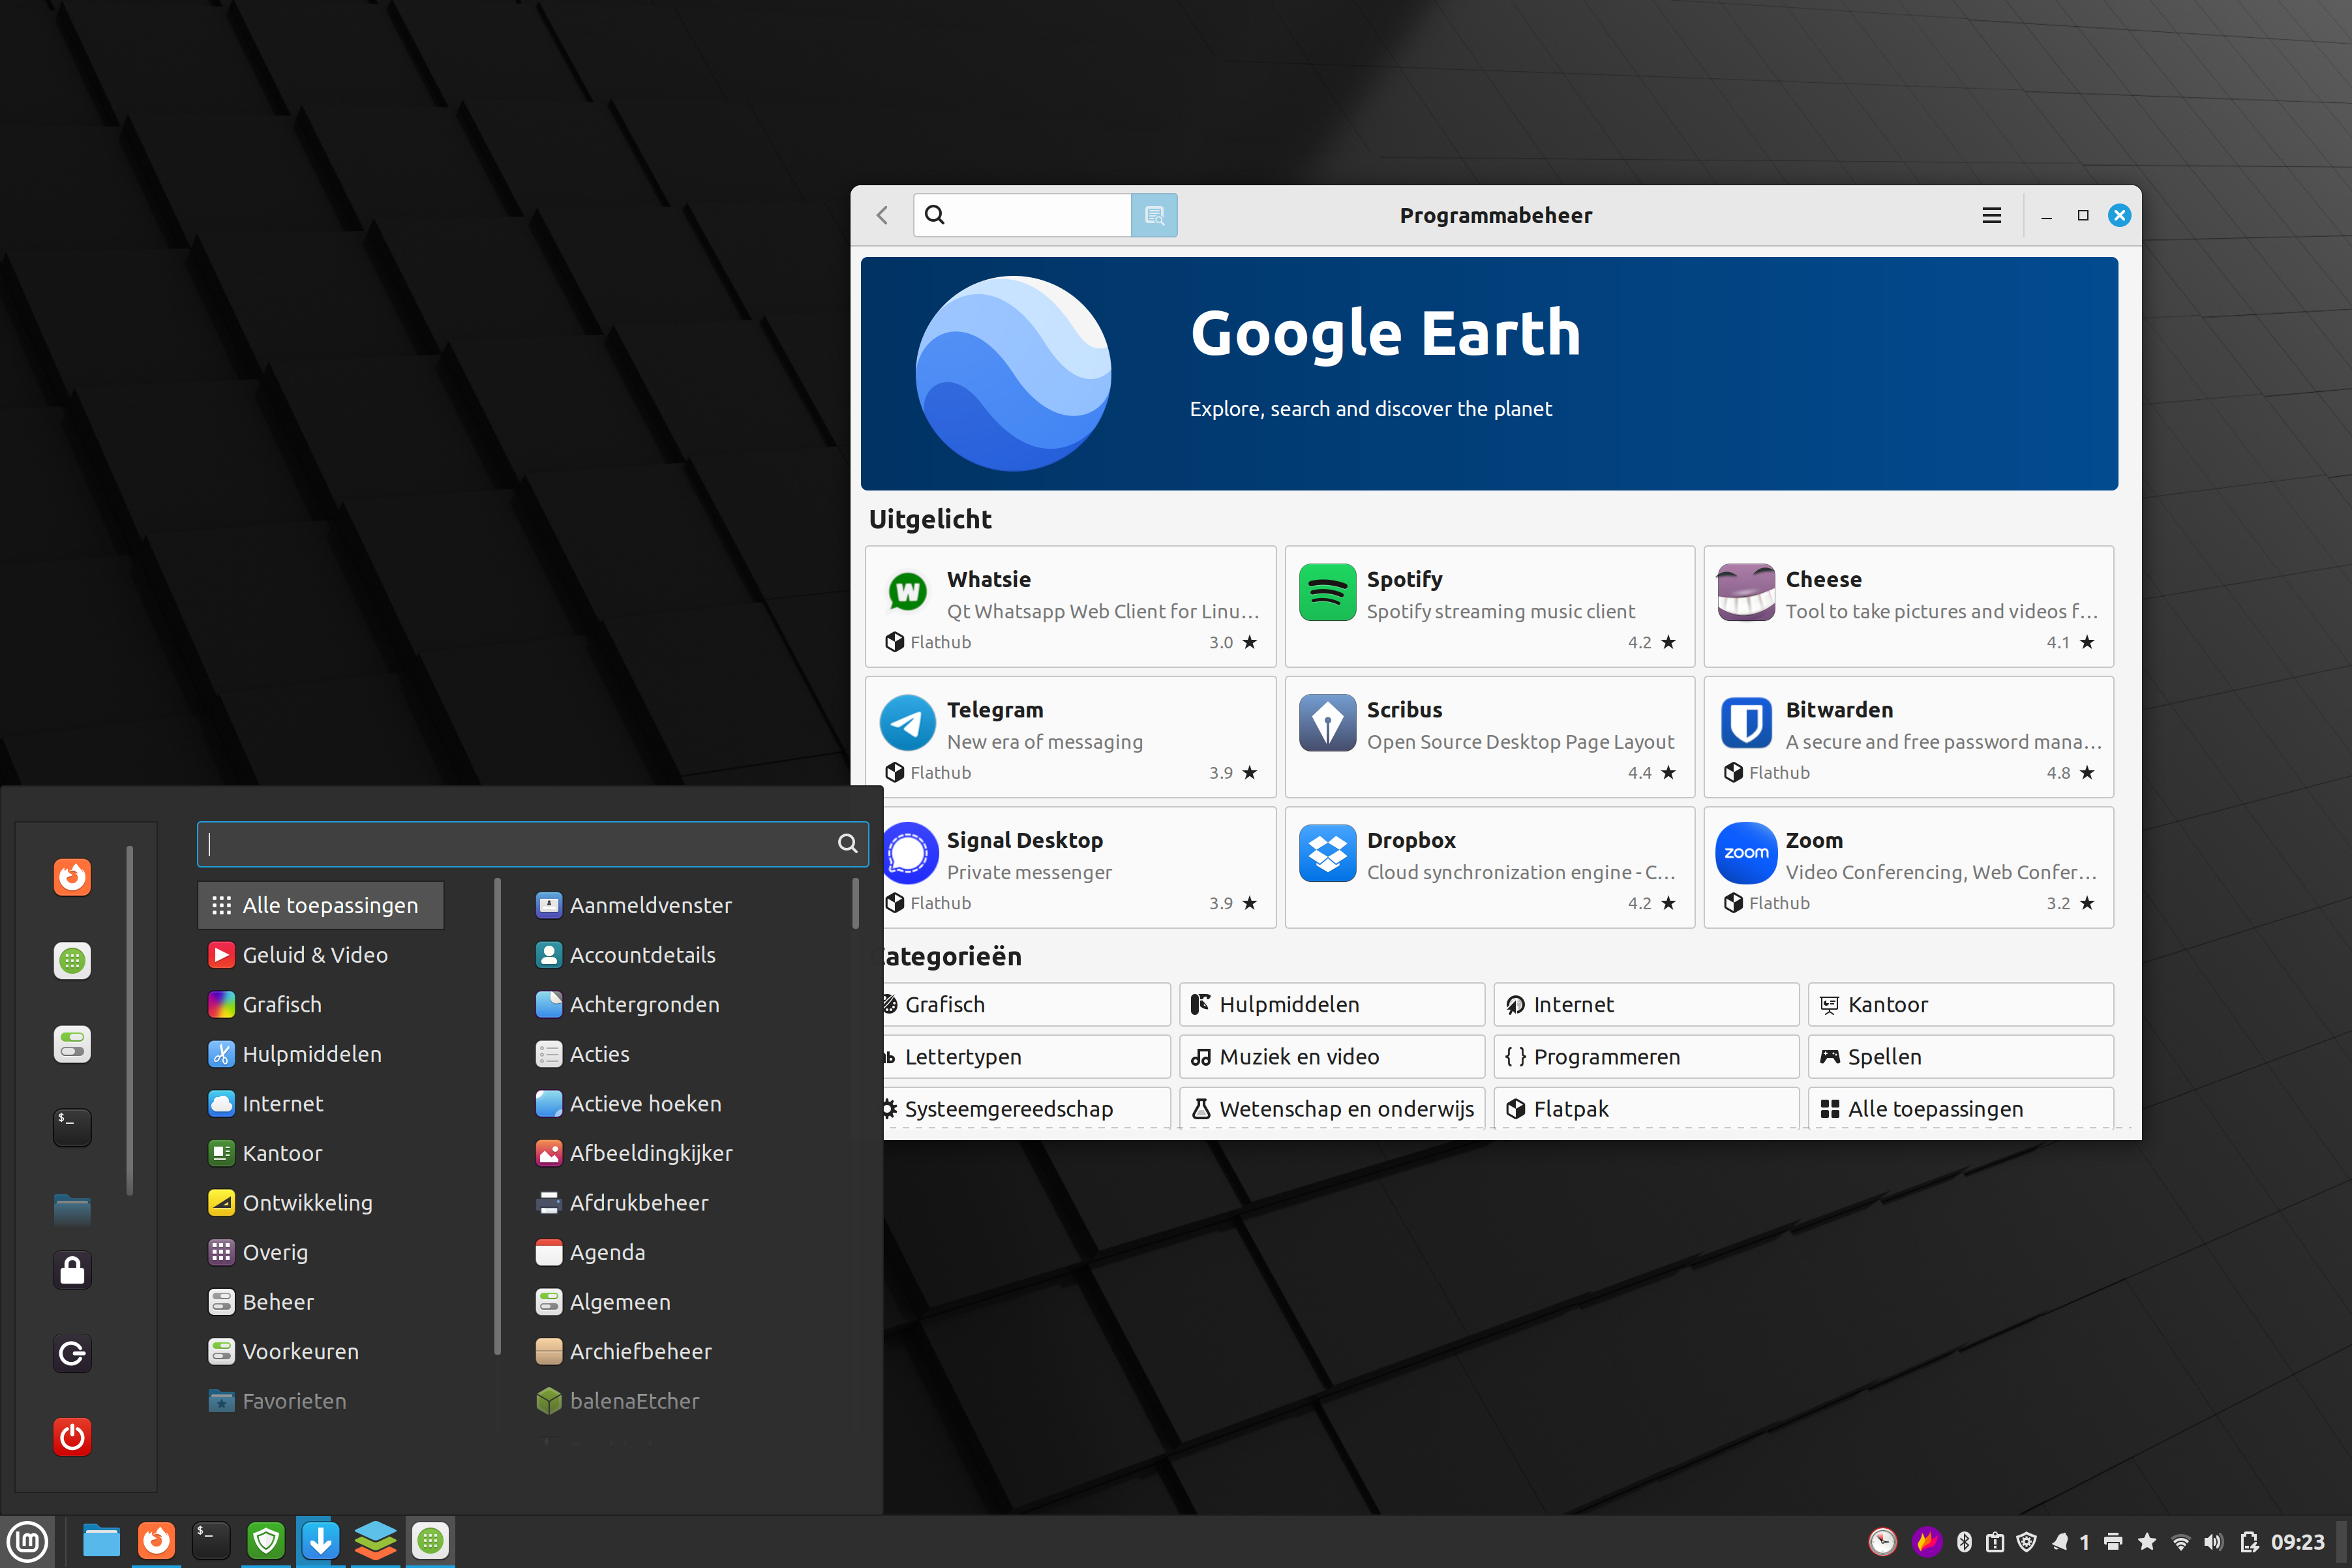
Task: Click the red power button in menu sidebar
Action: pos(72,1437)
